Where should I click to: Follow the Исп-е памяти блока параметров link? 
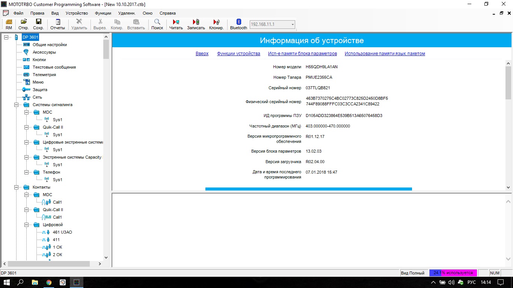click(x=302, y=54)
